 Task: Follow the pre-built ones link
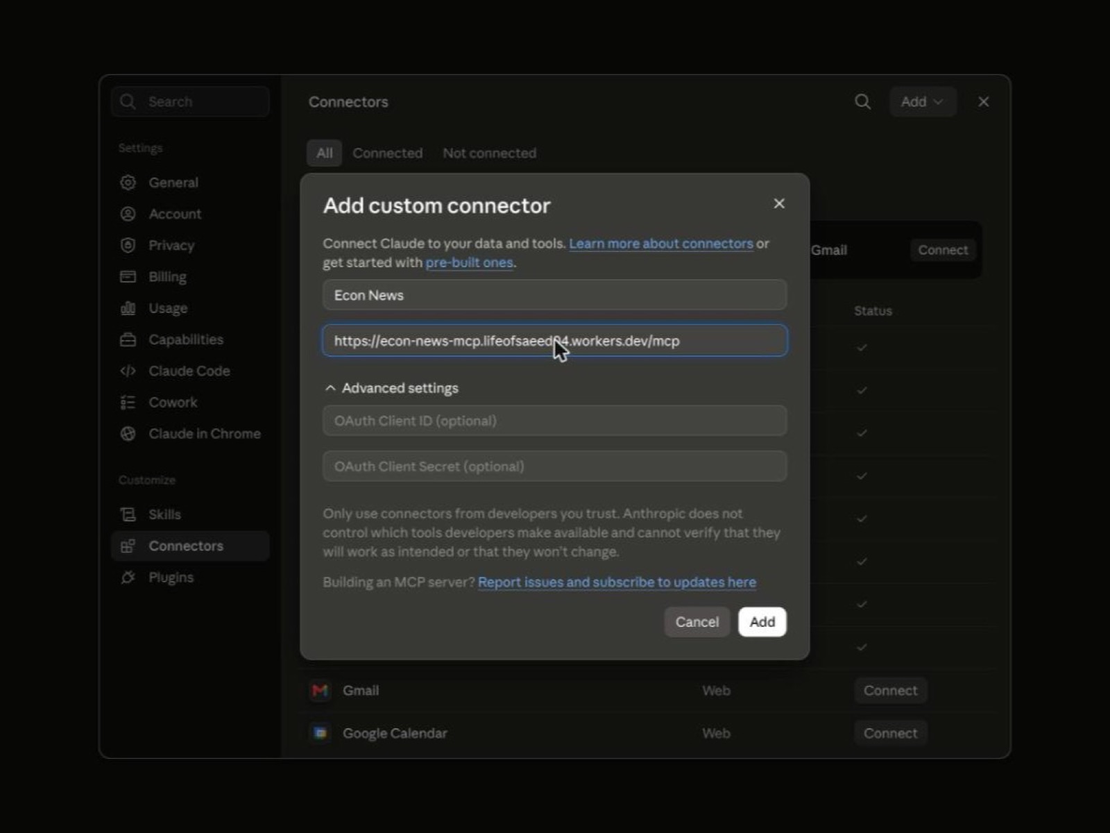coord(469,262)
